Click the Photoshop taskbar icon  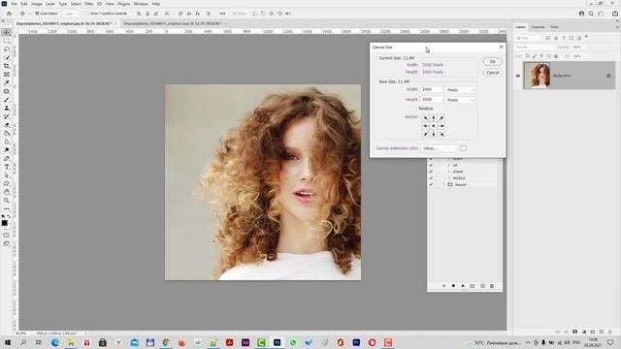pyautogui.click(x=277, y=342)
